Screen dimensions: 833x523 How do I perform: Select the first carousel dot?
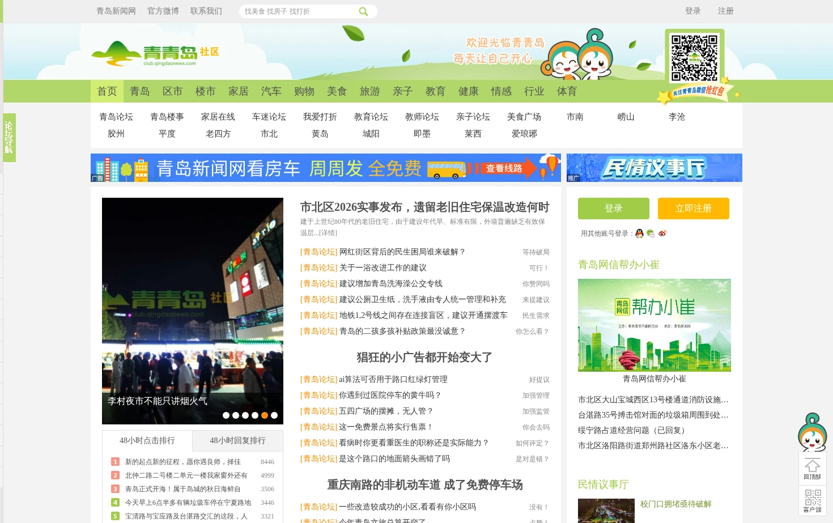226,415
